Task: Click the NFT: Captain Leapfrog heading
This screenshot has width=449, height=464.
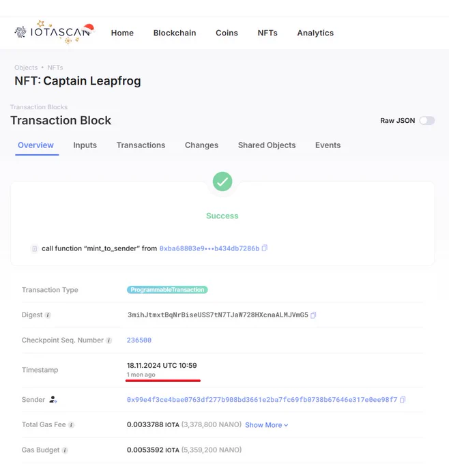Action: coord(78,81)
